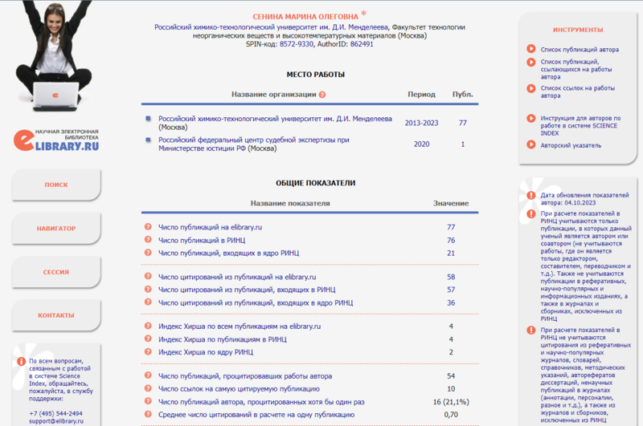Click arrow icon next to Список публикаций автора
The width and height of the screenshot is (643, 426).
click(x=531, y=49)
